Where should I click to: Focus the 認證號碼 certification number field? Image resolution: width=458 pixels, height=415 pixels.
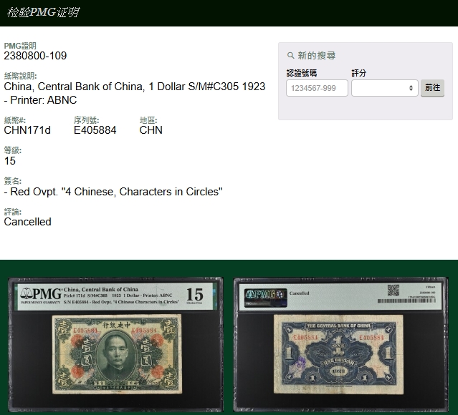pos(317,88)
